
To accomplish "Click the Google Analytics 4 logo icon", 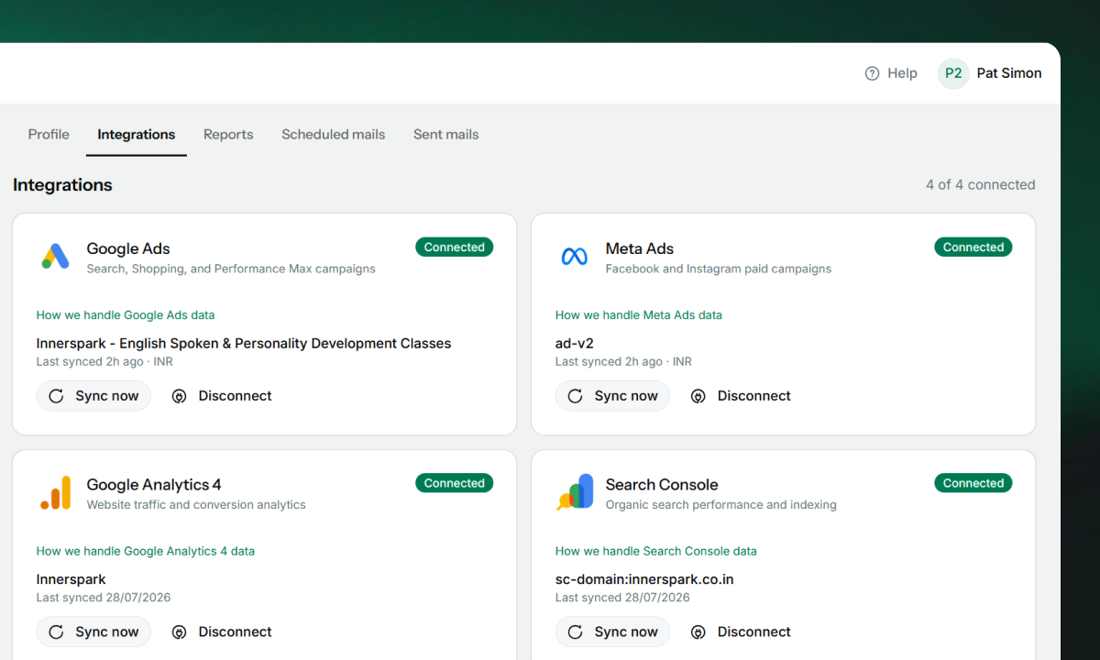I will click(x=56, y=492).
